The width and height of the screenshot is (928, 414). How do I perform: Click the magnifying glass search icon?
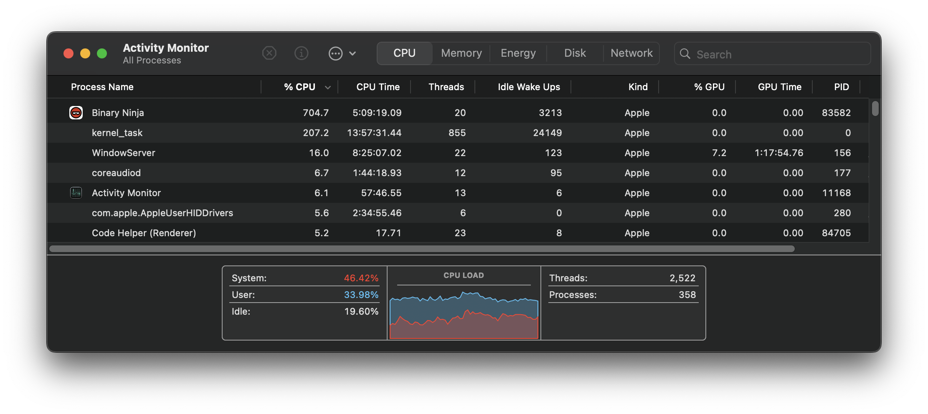tap(685, 54)
